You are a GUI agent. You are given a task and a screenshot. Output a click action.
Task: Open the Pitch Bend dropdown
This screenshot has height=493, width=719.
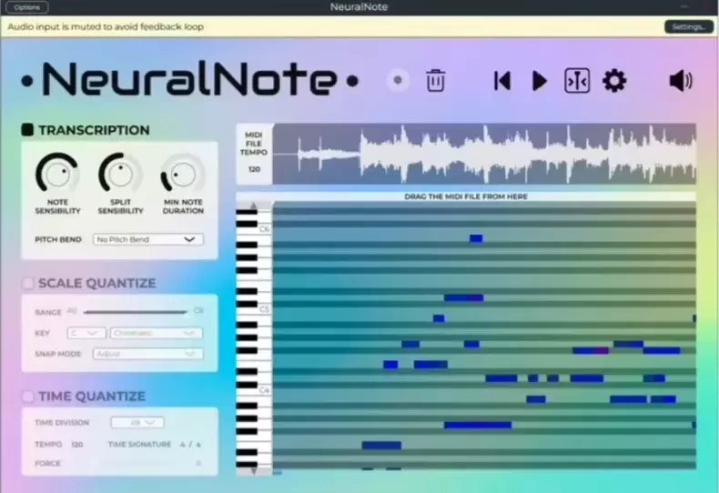(x=147, y=240)
